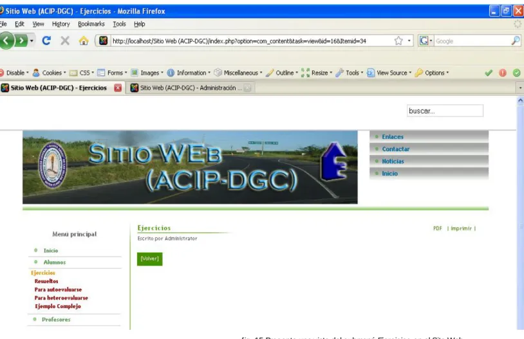The height and width of the screenshot is (339, 524).
Task: Open the Bookmarks menu
Action: click(x=91, y=24)
